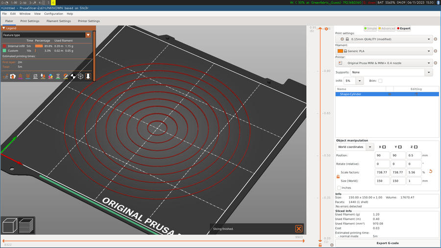Mirror object along Y axis icon
The height and width of the screenshot is (248, 441).
[x=400, y=147]
